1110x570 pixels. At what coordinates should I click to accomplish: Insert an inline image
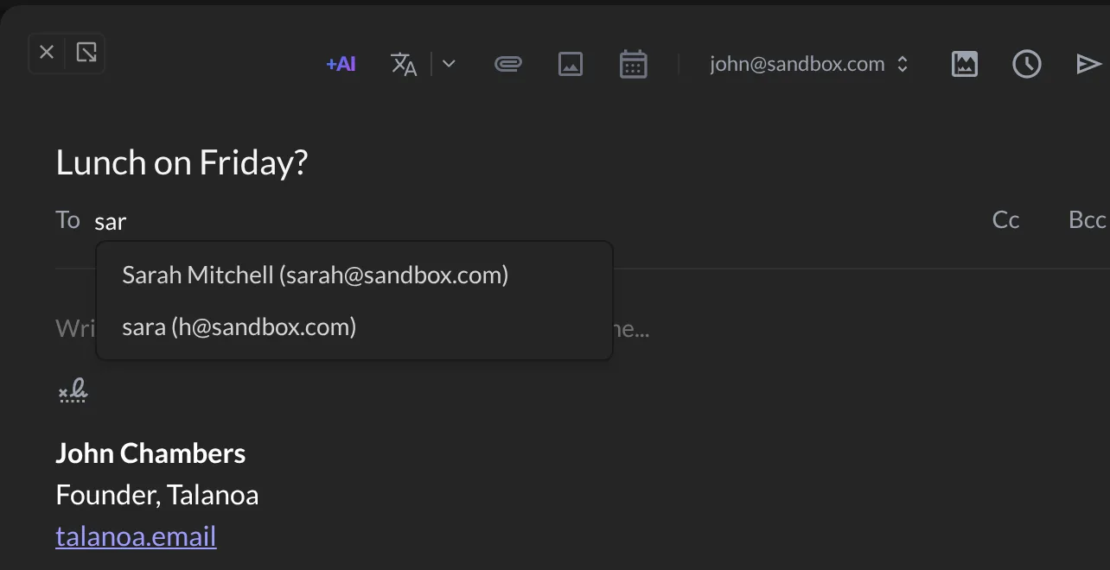coord(571,64)
